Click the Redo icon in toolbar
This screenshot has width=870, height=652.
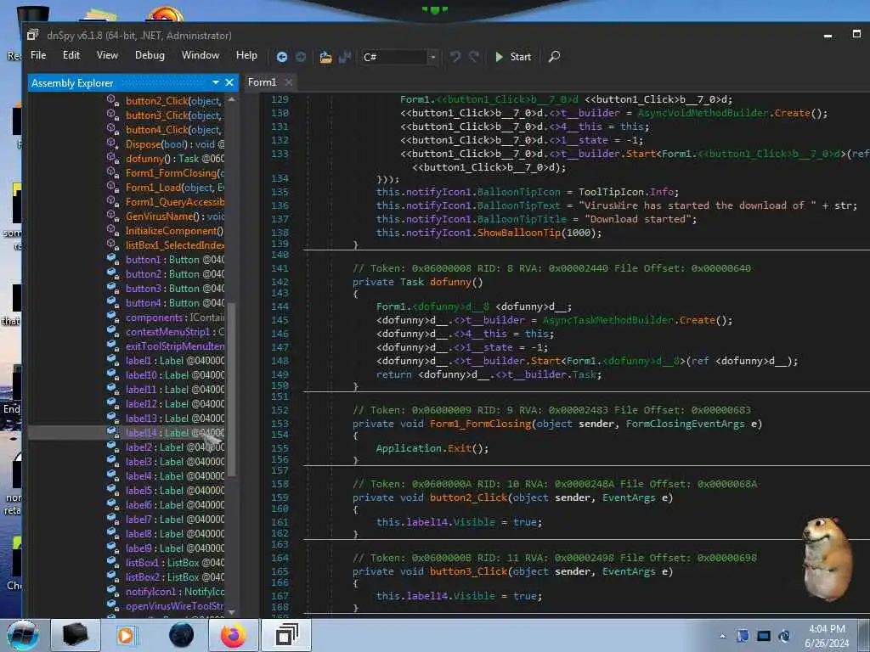474,57
